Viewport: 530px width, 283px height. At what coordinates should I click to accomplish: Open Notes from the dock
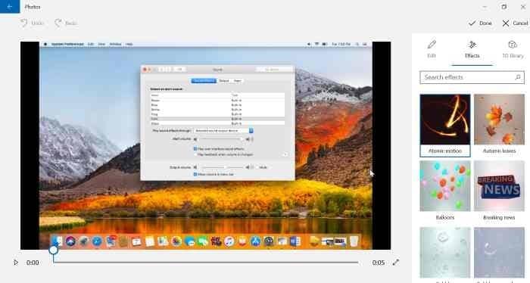pos(150,241)
